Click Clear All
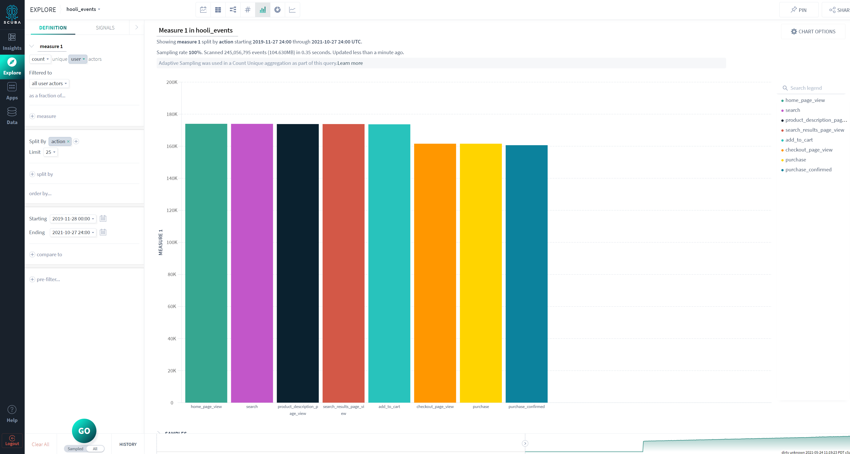Viewport: 850px width, 454px height. point(40,444)
